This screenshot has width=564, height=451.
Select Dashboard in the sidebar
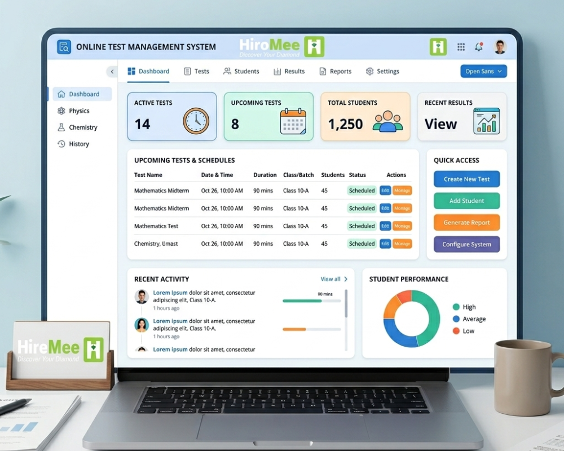click(82, 94)
